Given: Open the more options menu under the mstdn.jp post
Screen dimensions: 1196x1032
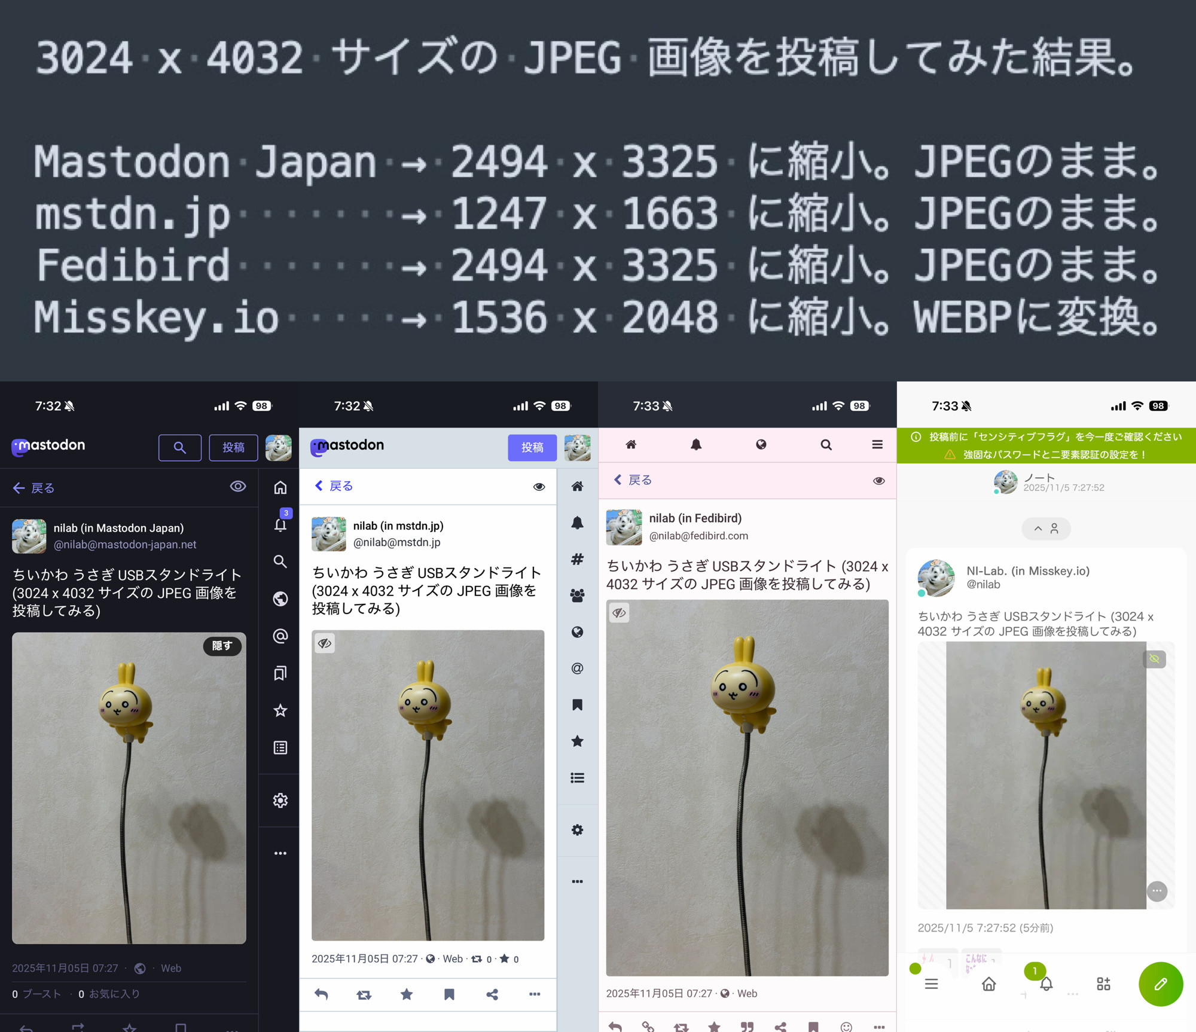Looking at the screenshot, I should coord(535,994).
